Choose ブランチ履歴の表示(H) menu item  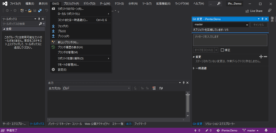pos(81,47)
